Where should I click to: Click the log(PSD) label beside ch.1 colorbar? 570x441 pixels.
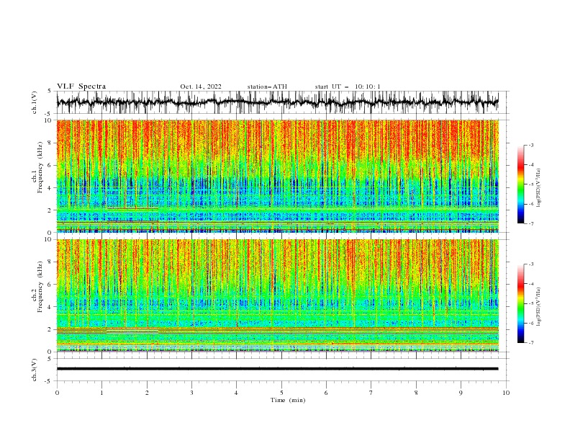coord(539,188)
